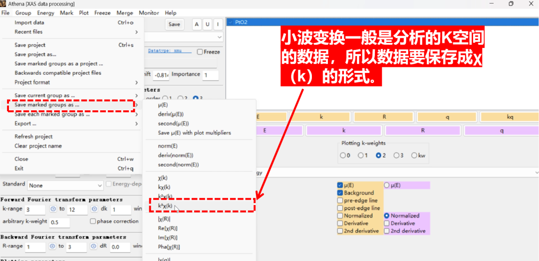
Task: Open the Monitor menu
Action: [149, 13]
